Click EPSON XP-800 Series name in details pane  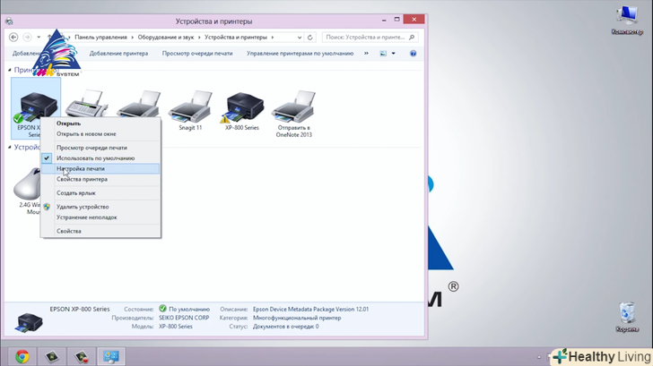pyautogui.click(x=80, y=309)
